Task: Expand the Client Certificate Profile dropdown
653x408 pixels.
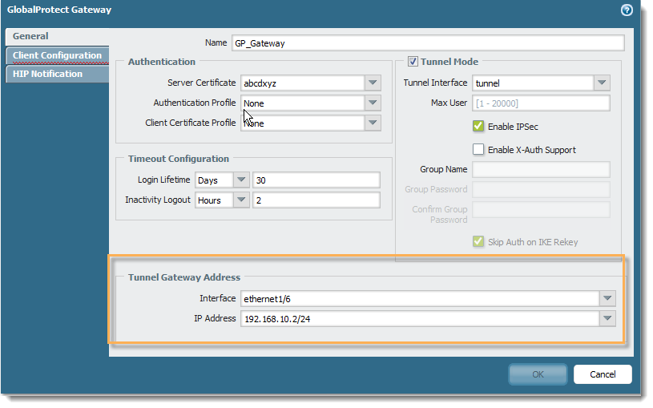Action: pos(373,123)
